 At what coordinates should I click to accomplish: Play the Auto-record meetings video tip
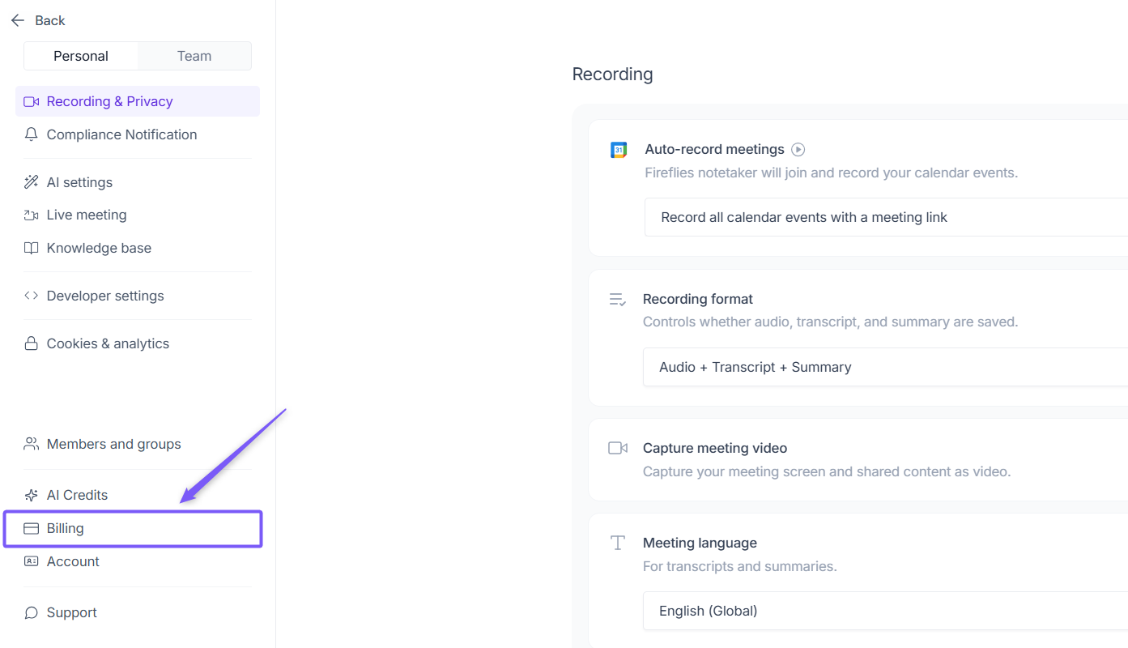pyautogui.click(x=798, y=149)
